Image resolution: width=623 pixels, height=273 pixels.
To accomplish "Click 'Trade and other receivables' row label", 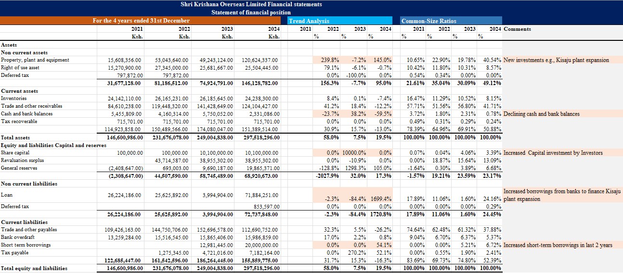I will 32,106.
